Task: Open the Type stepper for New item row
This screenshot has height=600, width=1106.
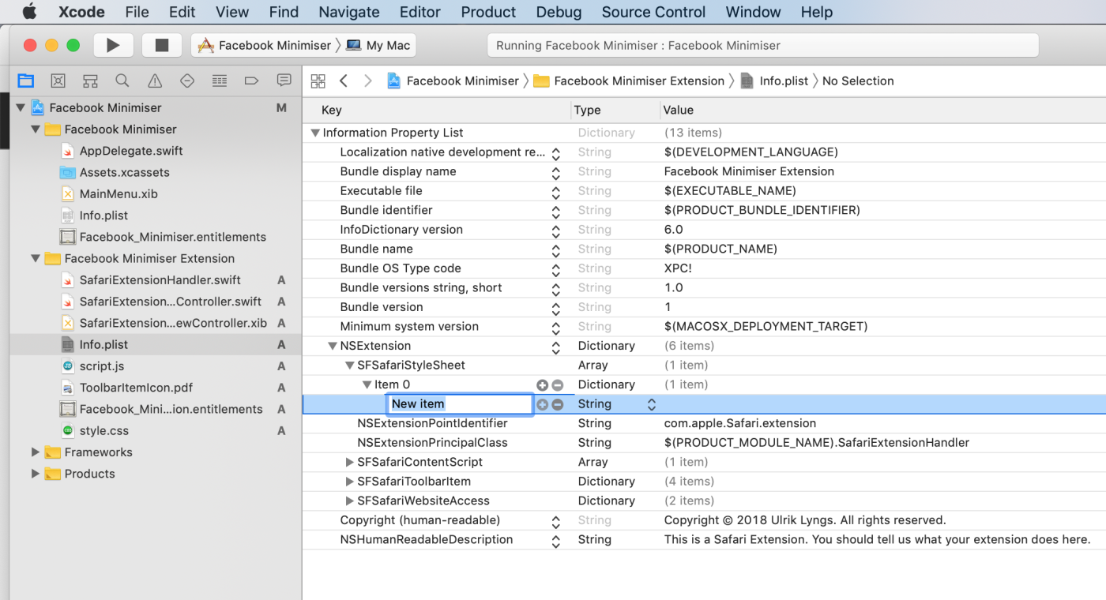Action: pyautogui.click(x=652, y=404)
